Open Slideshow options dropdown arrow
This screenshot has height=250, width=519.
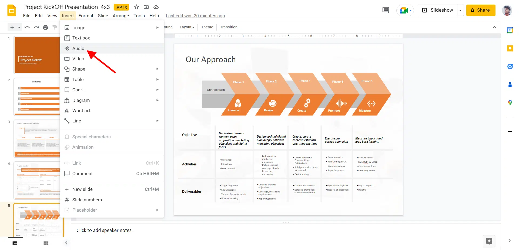click(460, 10)
